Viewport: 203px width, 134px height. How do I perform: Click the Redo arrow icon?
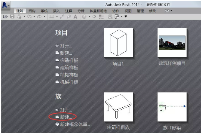pyautogui.click(x=39, y=16)
